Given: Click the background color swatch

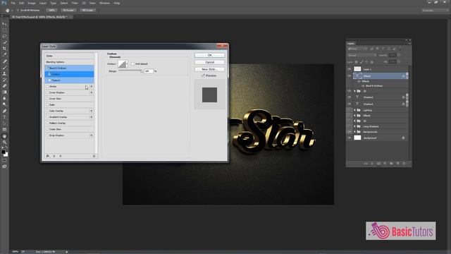Looking at the screenshot, I should tap(6, 155).
